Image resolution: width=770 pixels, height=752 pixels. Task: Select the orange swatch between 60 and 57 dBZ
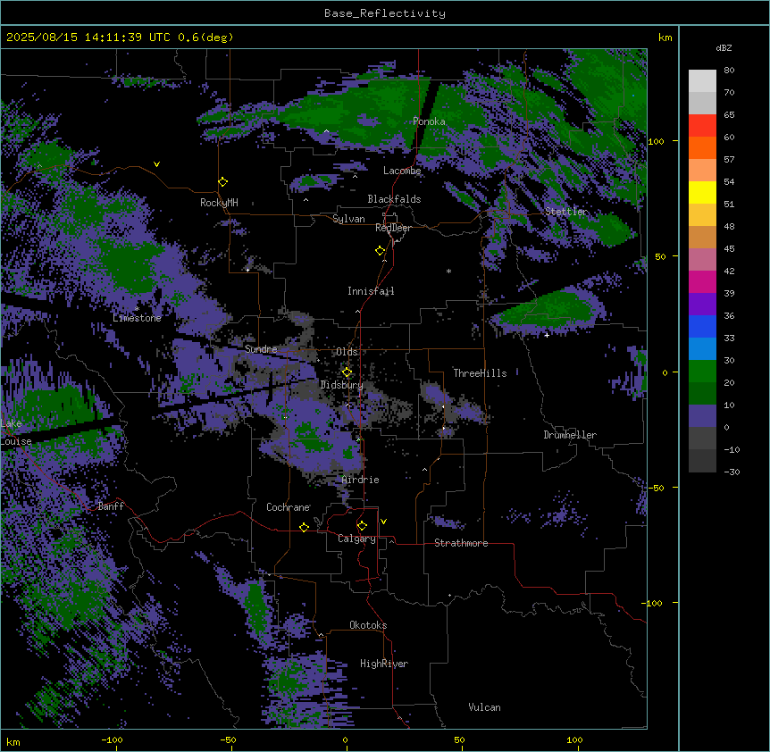click(x=702, y=147)
